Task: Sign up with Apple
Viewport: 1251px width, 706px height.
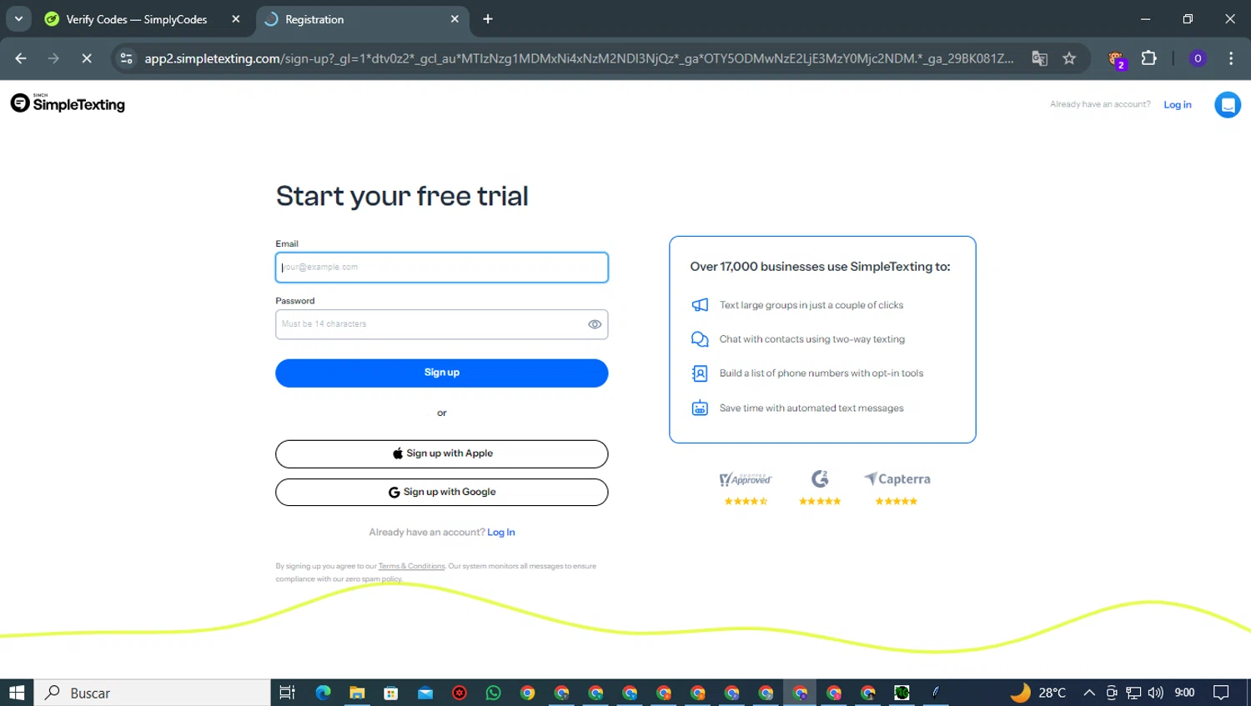Action: click(x=441, y=453)
